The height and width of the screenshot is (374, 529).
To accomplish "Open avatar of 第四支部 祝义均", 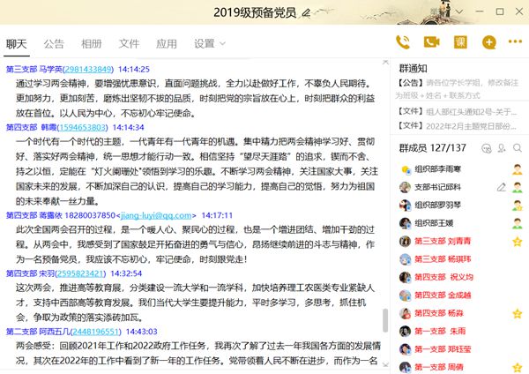I will tap(406, 278).
